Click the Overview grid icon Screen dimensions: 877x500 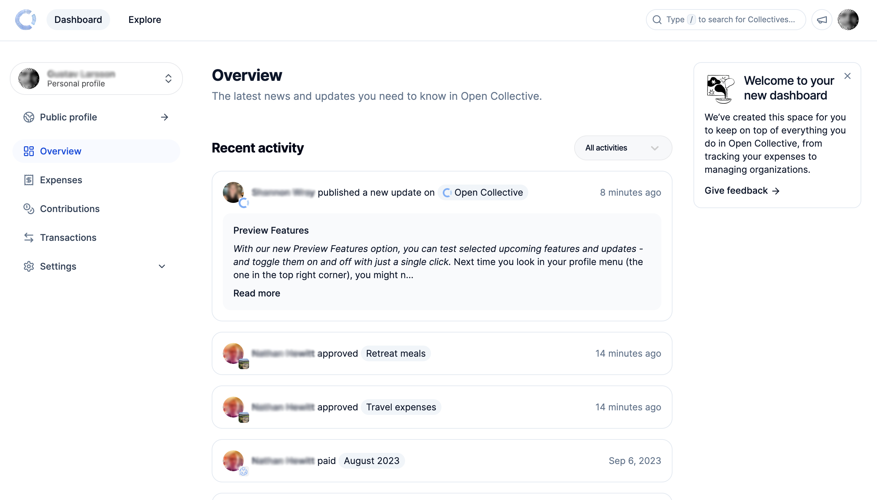click(29, 151)
